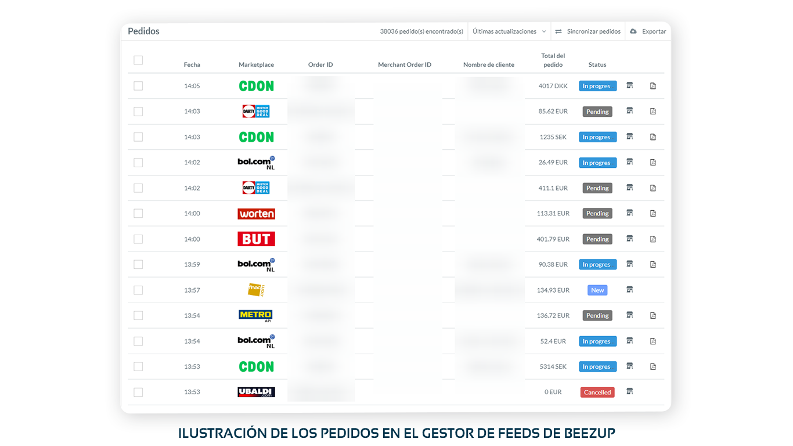793x446 pixels.
Task: Select checkbox of the 1235 SEK CDON order
Action: pyautogui.click(x=138, y=137)
